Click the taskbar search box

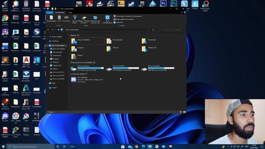[30, 147]
